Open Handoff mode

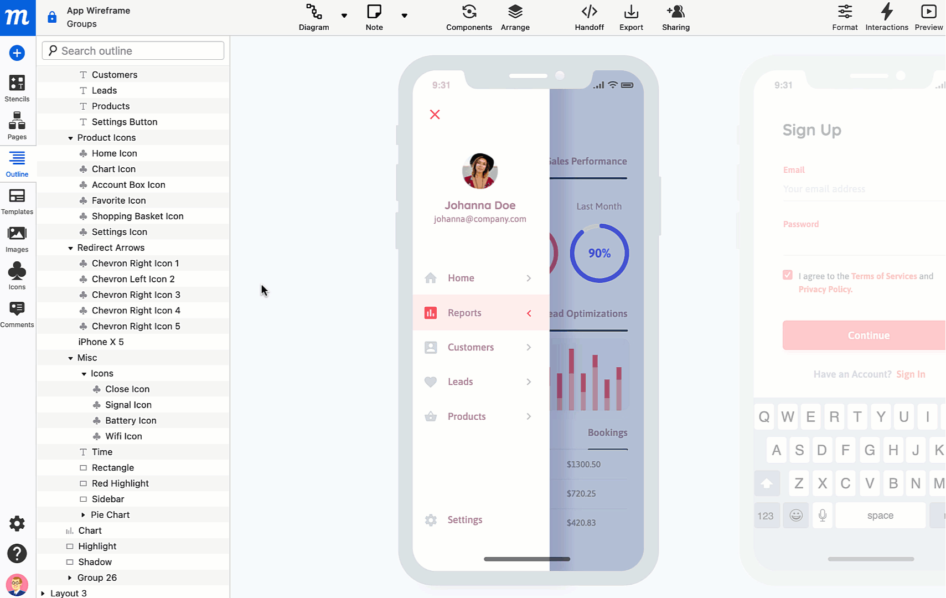click(x=589, y=17)
